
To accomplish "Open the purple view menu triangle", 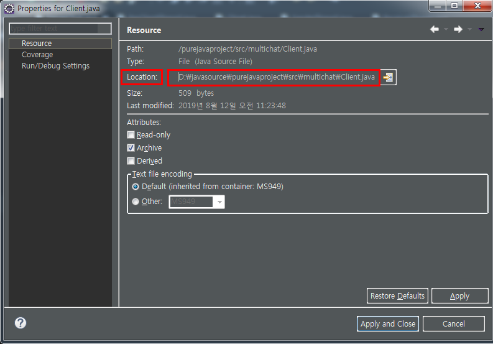I will (x=481, y=30).
